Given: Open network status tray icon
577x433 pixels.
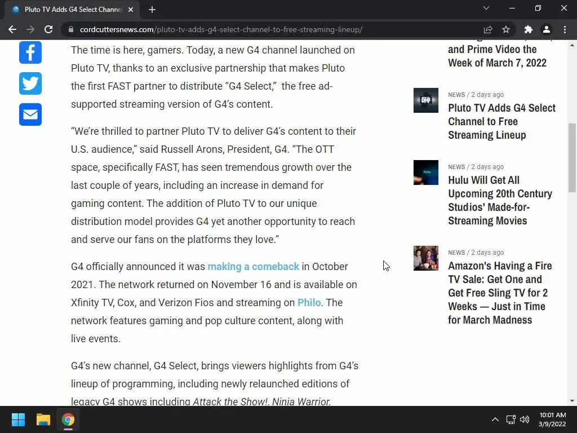Looking at the screenshot, I should point(511,419).
